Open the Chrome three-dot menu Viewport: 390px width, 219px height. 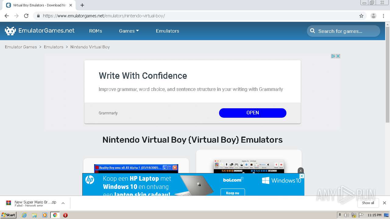(384, 16)
